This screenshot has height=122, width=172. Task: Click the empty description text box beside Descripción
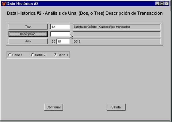coord(117,34)
